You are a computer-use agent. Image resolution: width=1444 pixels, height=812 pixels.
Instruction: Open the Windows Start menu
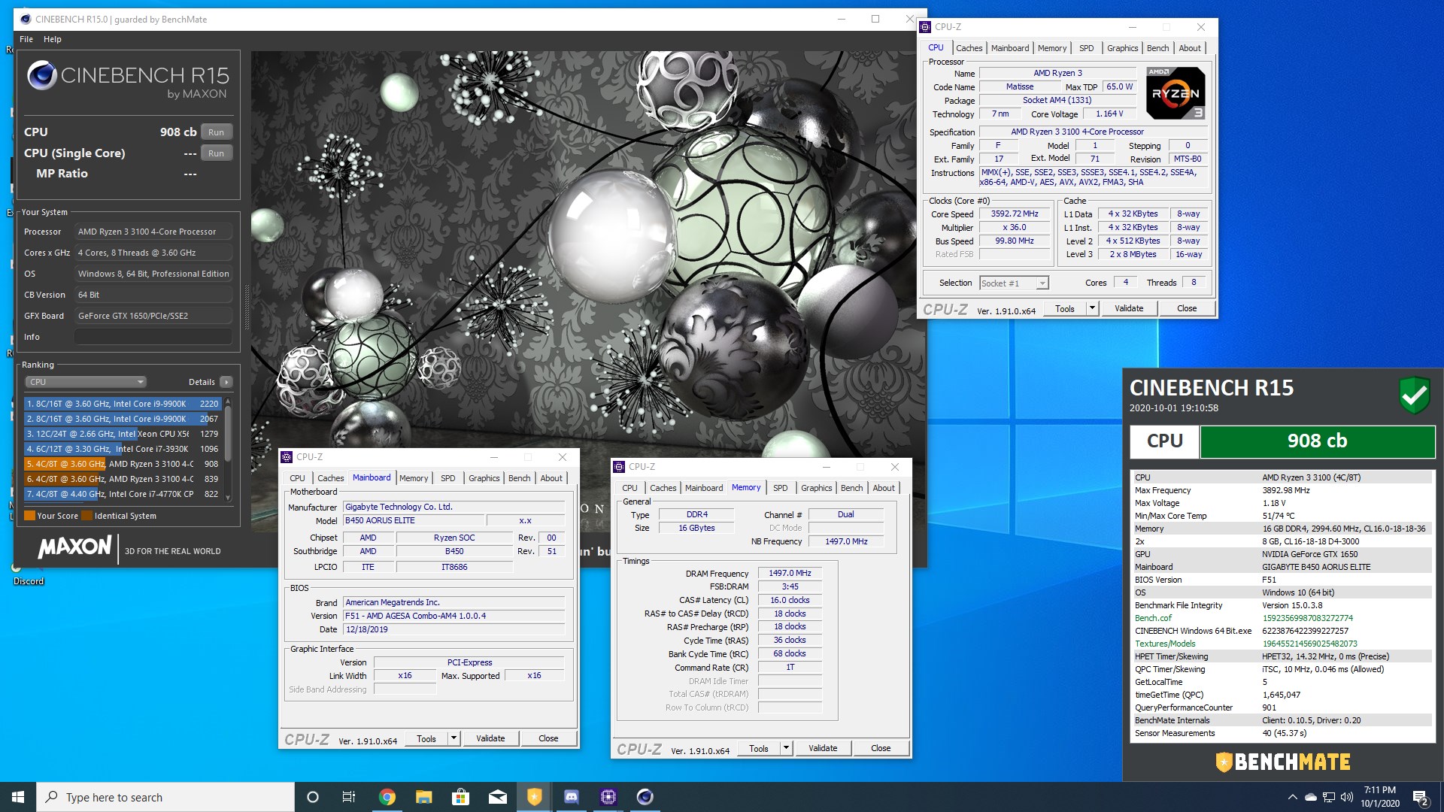pos(18,797)
